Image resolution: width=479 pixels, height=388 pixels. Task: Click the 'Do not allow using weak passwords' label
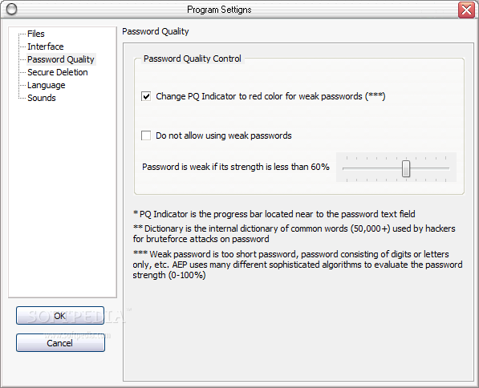coord(224,135)
